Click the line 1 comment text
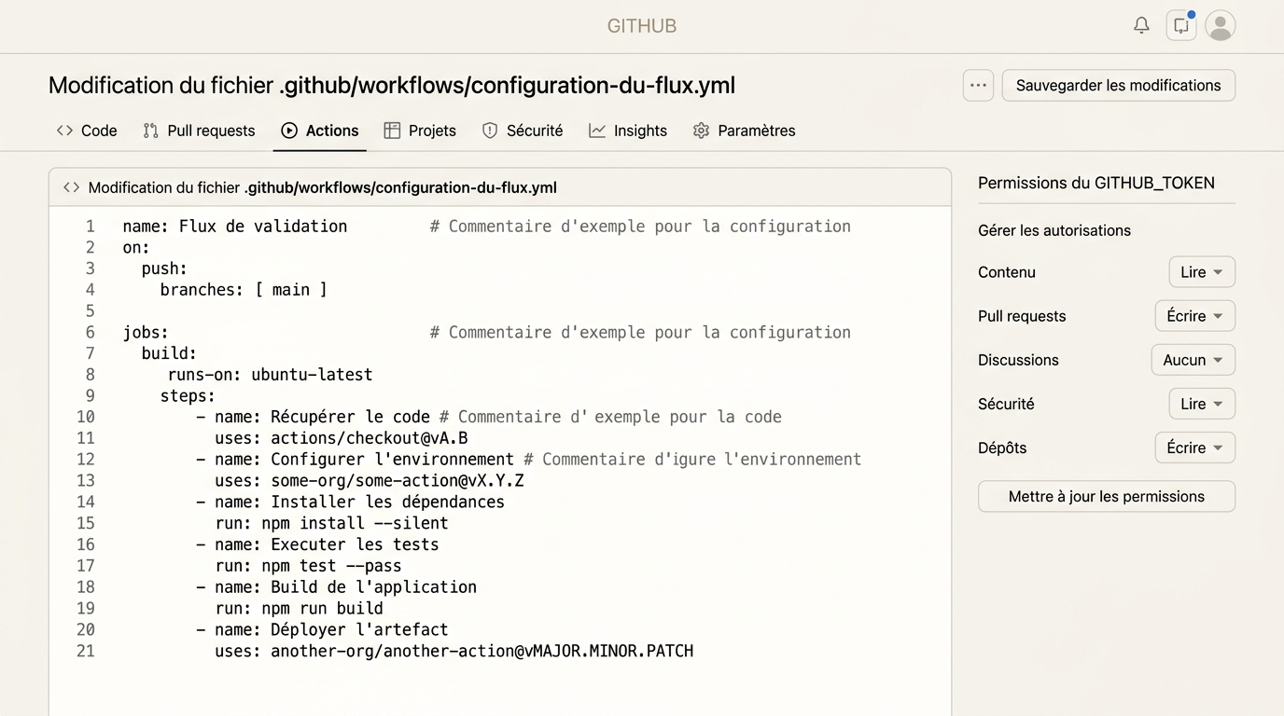Viewport: 1284px width, 716px height. pyautogui.click(x=640, y=226)
